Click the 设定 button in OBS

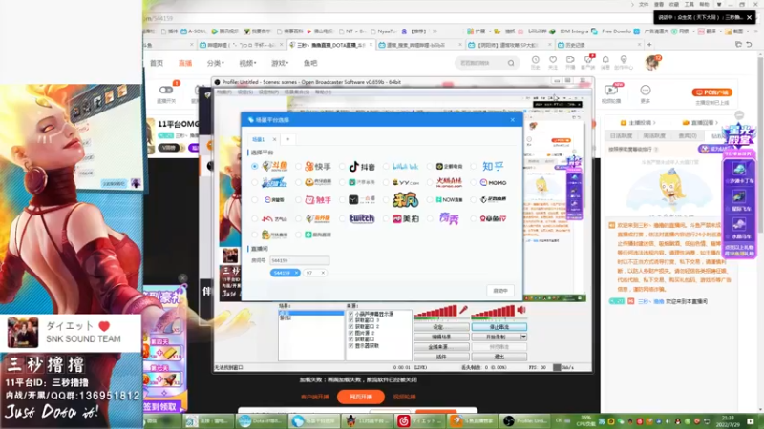[441, 327]
